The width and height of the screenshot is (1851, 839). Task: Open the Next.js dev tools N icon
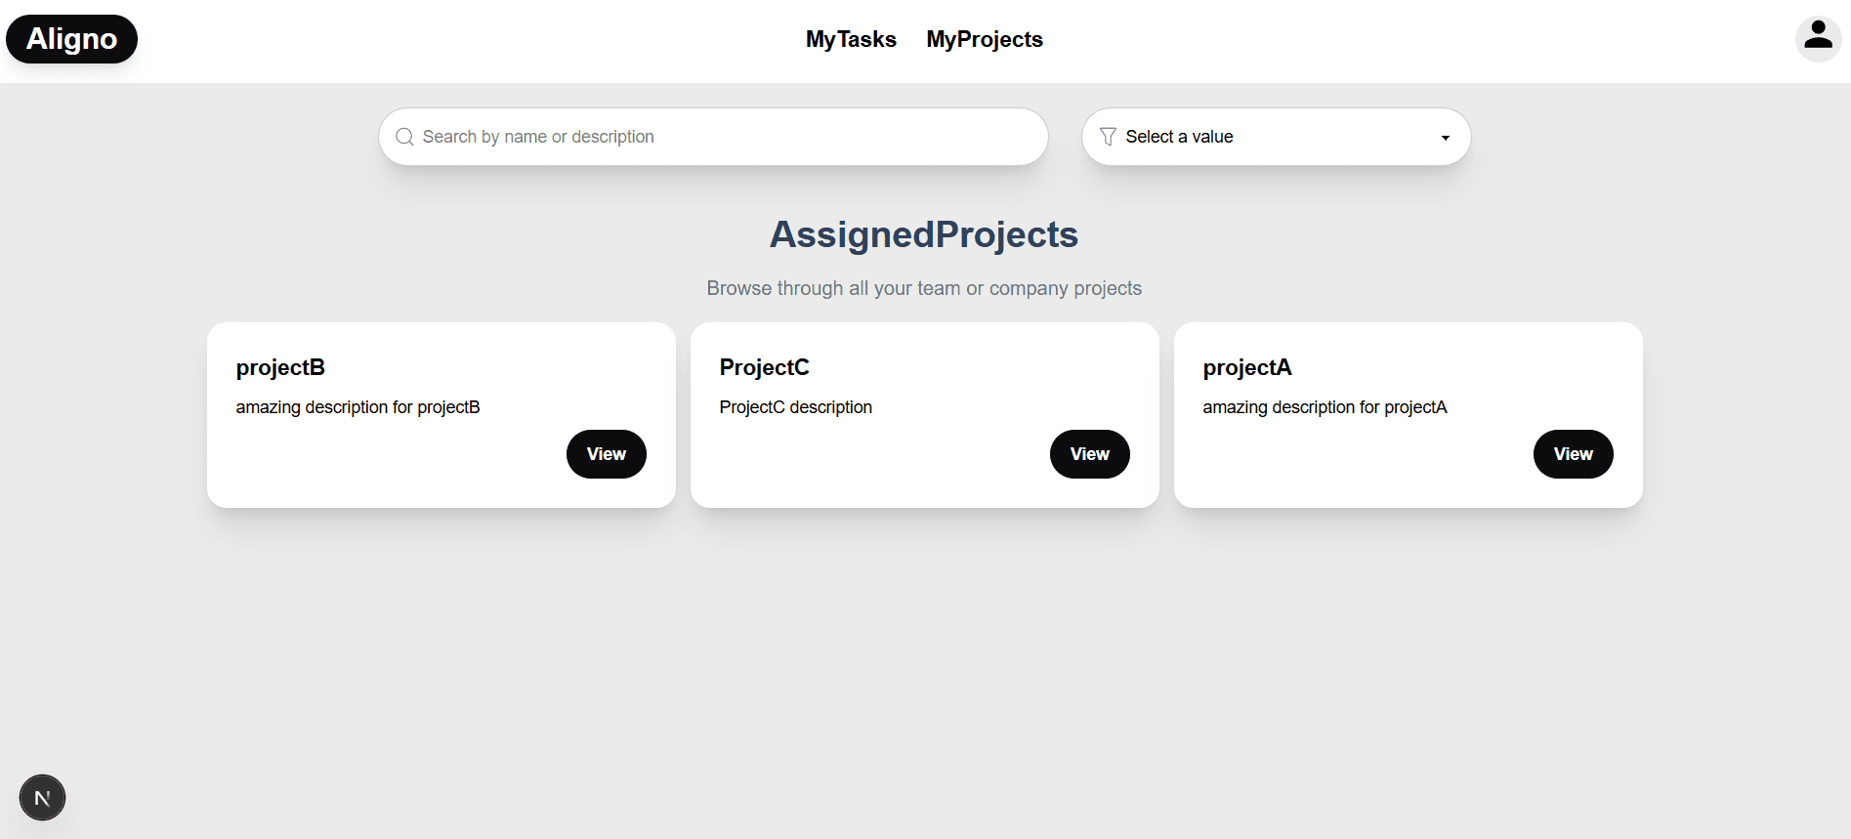pyautogui.click(x=42, y=798)
